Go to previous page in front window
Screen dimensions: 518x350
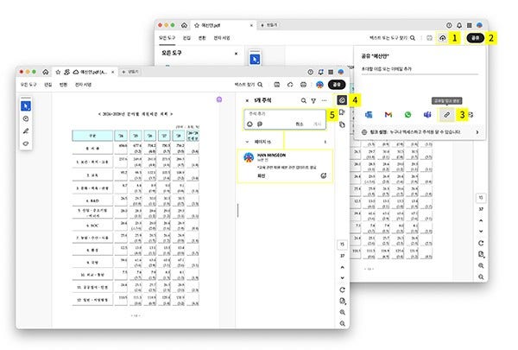[342, 267]
